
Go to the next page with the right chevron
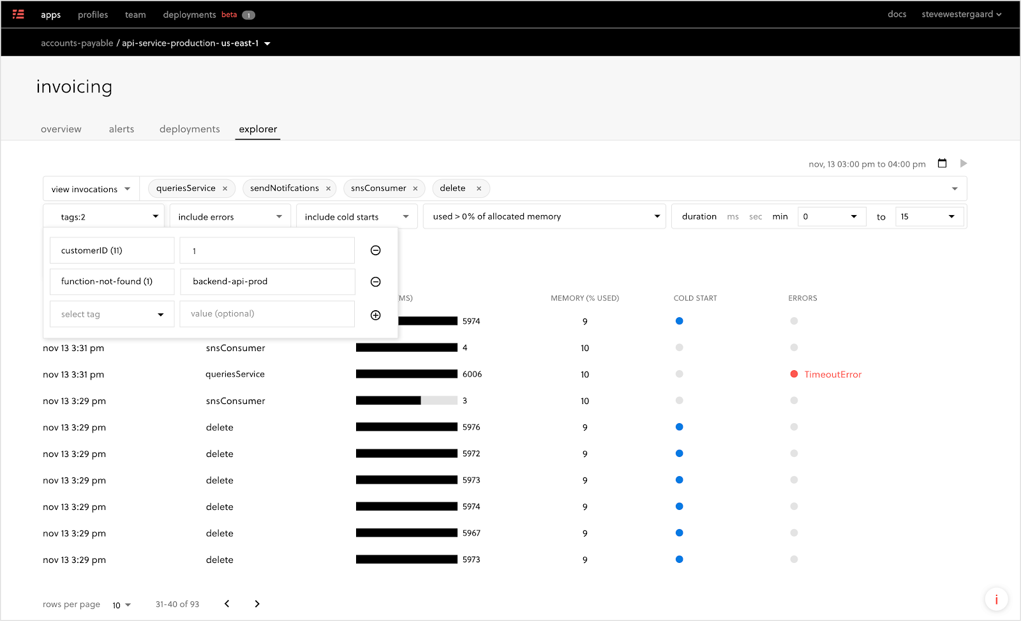tap(257, 603)
